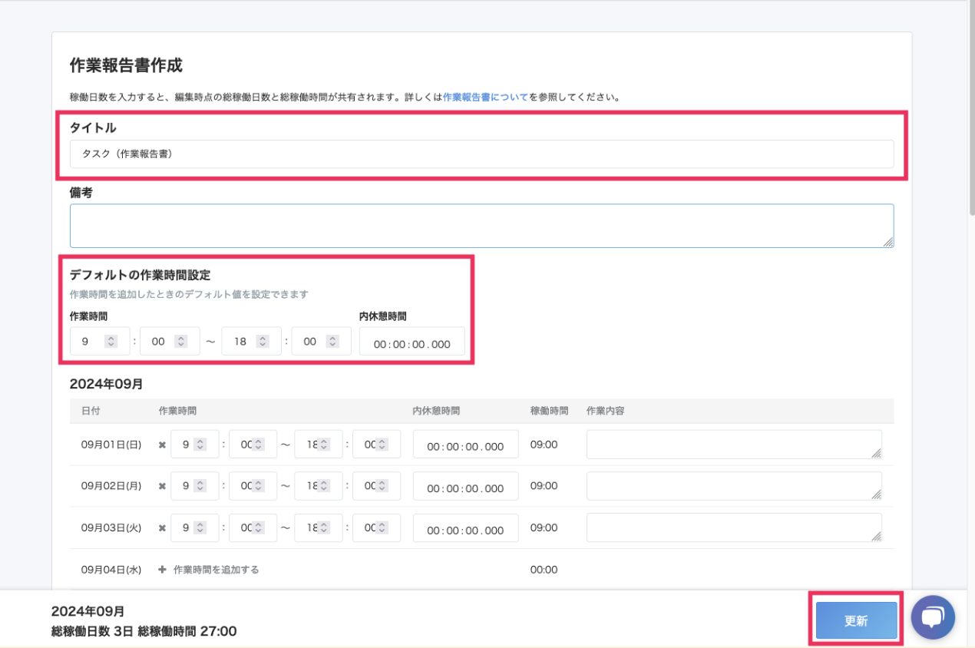Open the 作業報告書について help link
The image size is (975, 648).
click(485, 98)
